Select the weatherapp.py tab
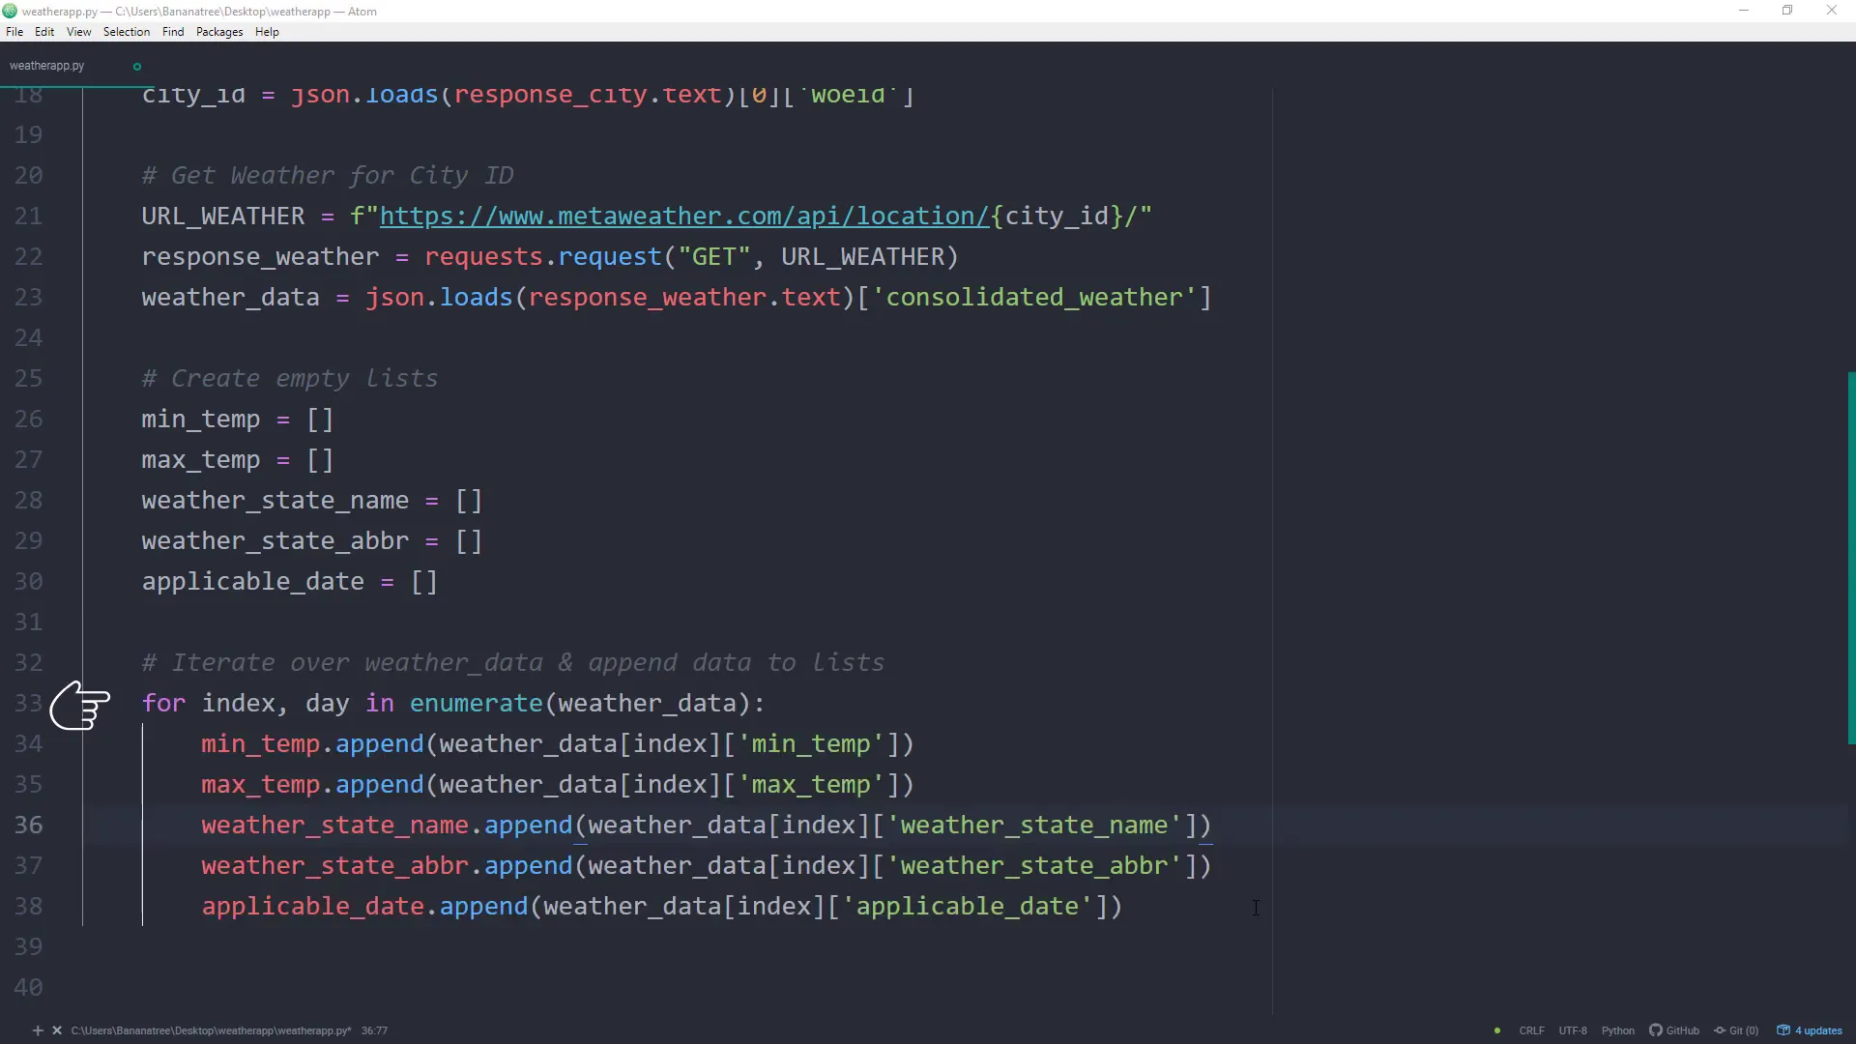Image resolution: width=1856 pixels, height=1044 pixels. click(x=46, y=66)
